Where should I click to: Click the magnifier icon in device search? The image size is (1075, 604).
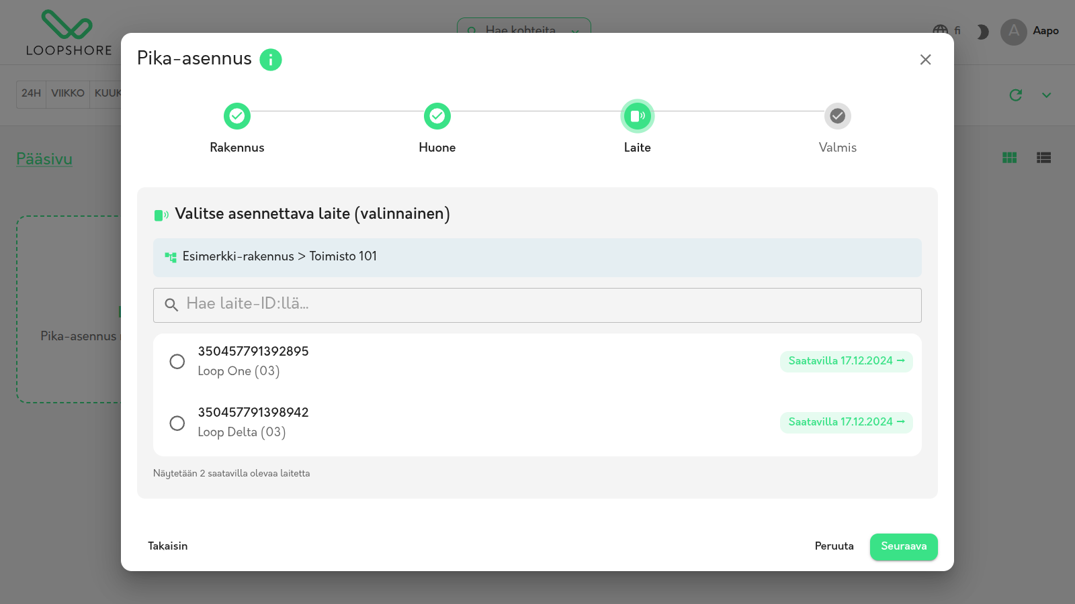click(x=171, y=305)
